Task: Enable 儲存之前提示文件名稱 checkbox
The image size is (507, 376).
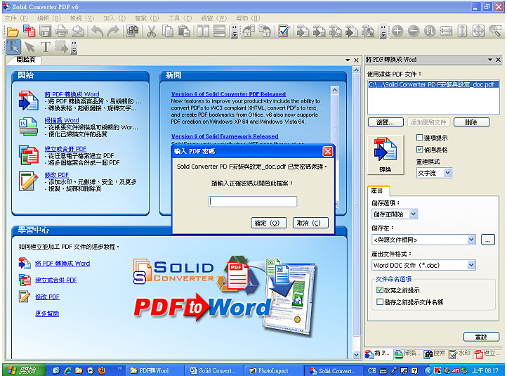Action: point(380,302)
